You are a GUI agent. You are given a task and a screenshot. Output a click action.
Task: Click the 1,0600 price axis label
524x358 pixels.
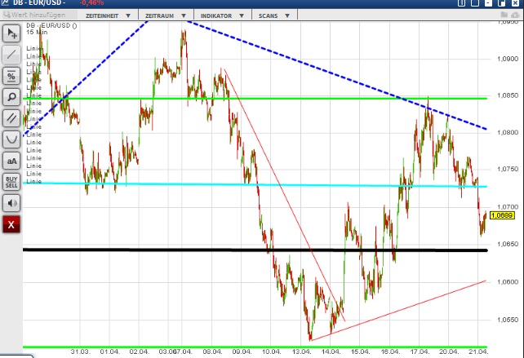point(508,282)
